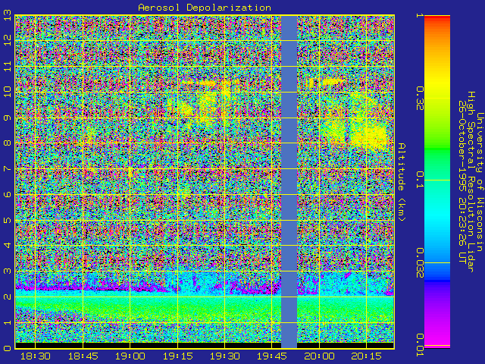This screenshot has height=364, width=485.
Task: Click the 20:15 time axis label
Action: point(366,356)
